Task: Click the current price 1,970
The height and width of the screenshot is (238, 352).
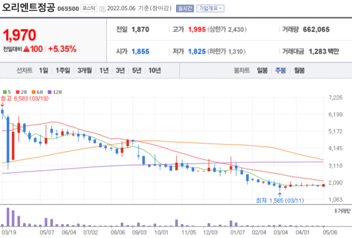Action: coord(19,35)
